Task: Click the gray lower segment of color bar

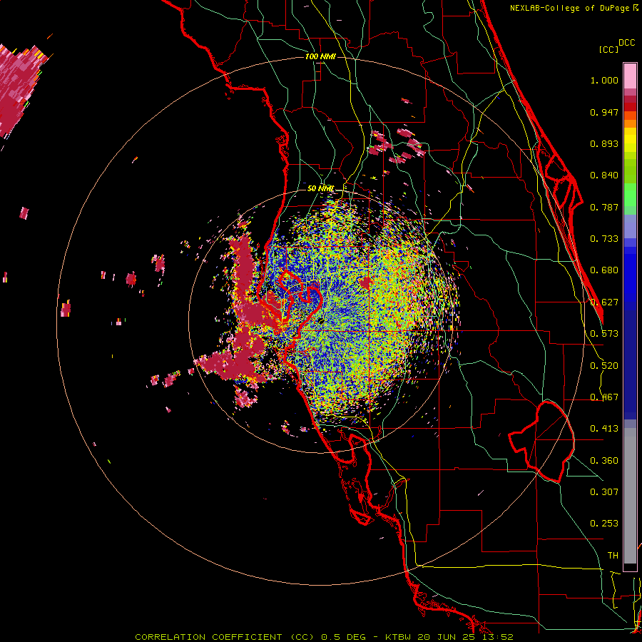Action: click(630, 496)
